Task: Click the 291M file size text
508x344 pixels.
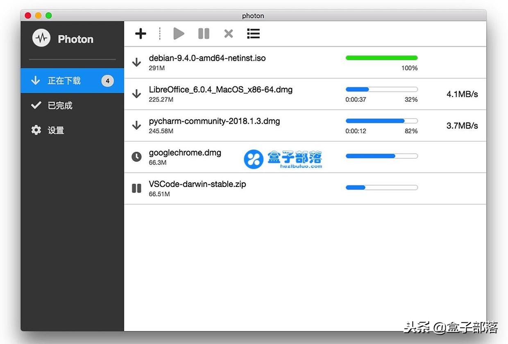Action: click(157, 68)
